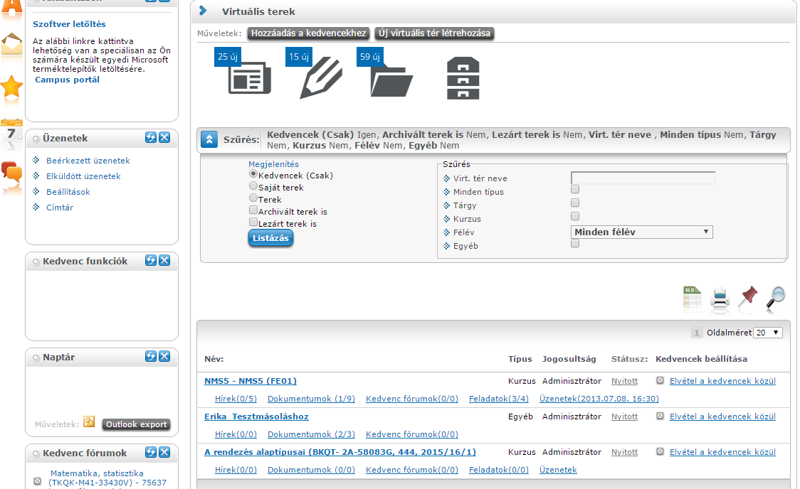Open Elküldött üzenetek
This screenshot has width=800, height=489.
pyautogui.click(x=83, y=176)
